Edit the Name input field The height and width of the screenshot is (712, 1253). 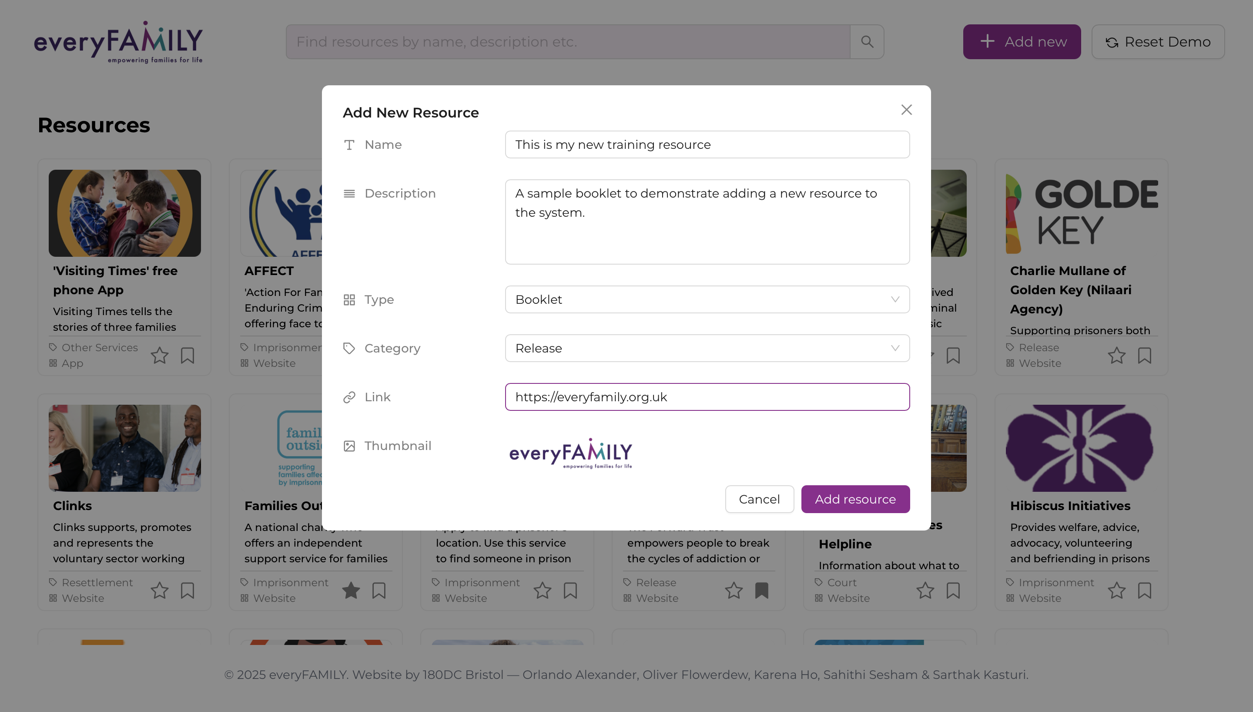707,144
